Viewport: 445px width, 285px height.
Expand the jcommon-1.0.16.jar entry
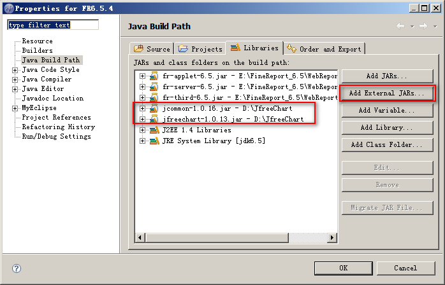142,109
